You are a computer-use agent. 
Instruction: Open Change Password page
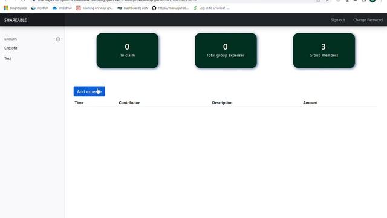pos(368,20)
